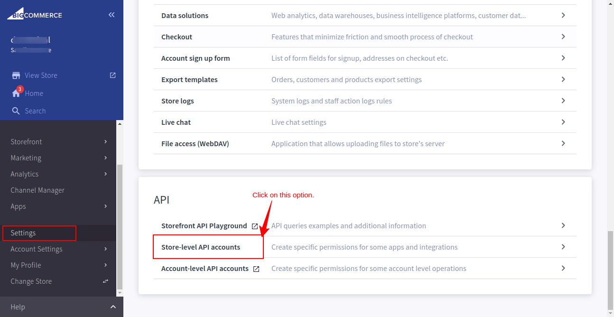Image resolution: width=614 pixels, height=317 pixels.
Task: Click chevron on Data solutions row
Action: click(x=563, y=15)
